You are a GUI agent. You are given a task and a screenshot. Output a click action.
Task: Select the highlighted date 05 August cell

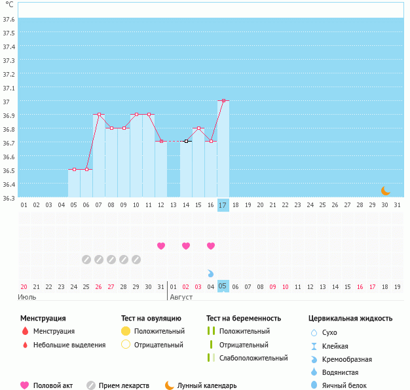(223, 286)
